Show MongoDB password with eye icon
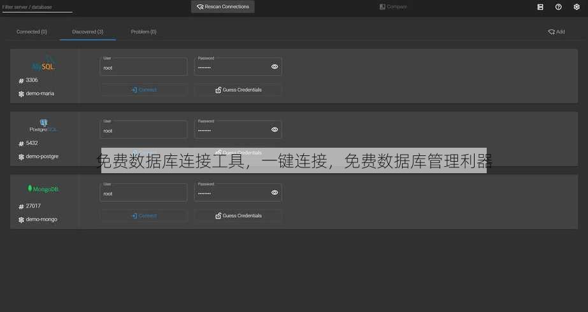This screenshot has width=588, height=312. [x=275, y=193]
